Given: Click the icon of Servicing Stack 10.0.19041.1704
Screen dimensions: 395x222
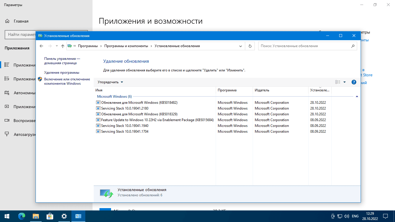Looking at the screenshot, I should click(98, 132).
